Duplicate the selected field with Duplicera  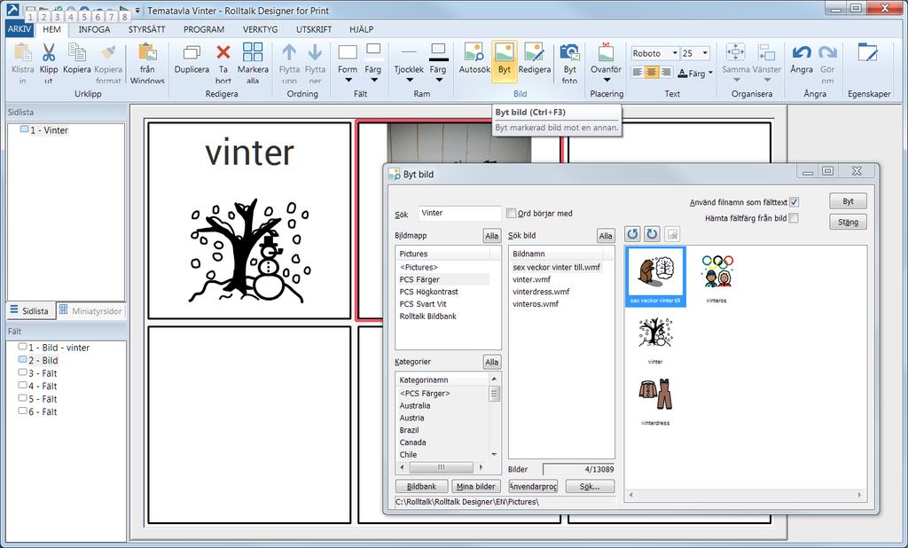pos(192,59)
